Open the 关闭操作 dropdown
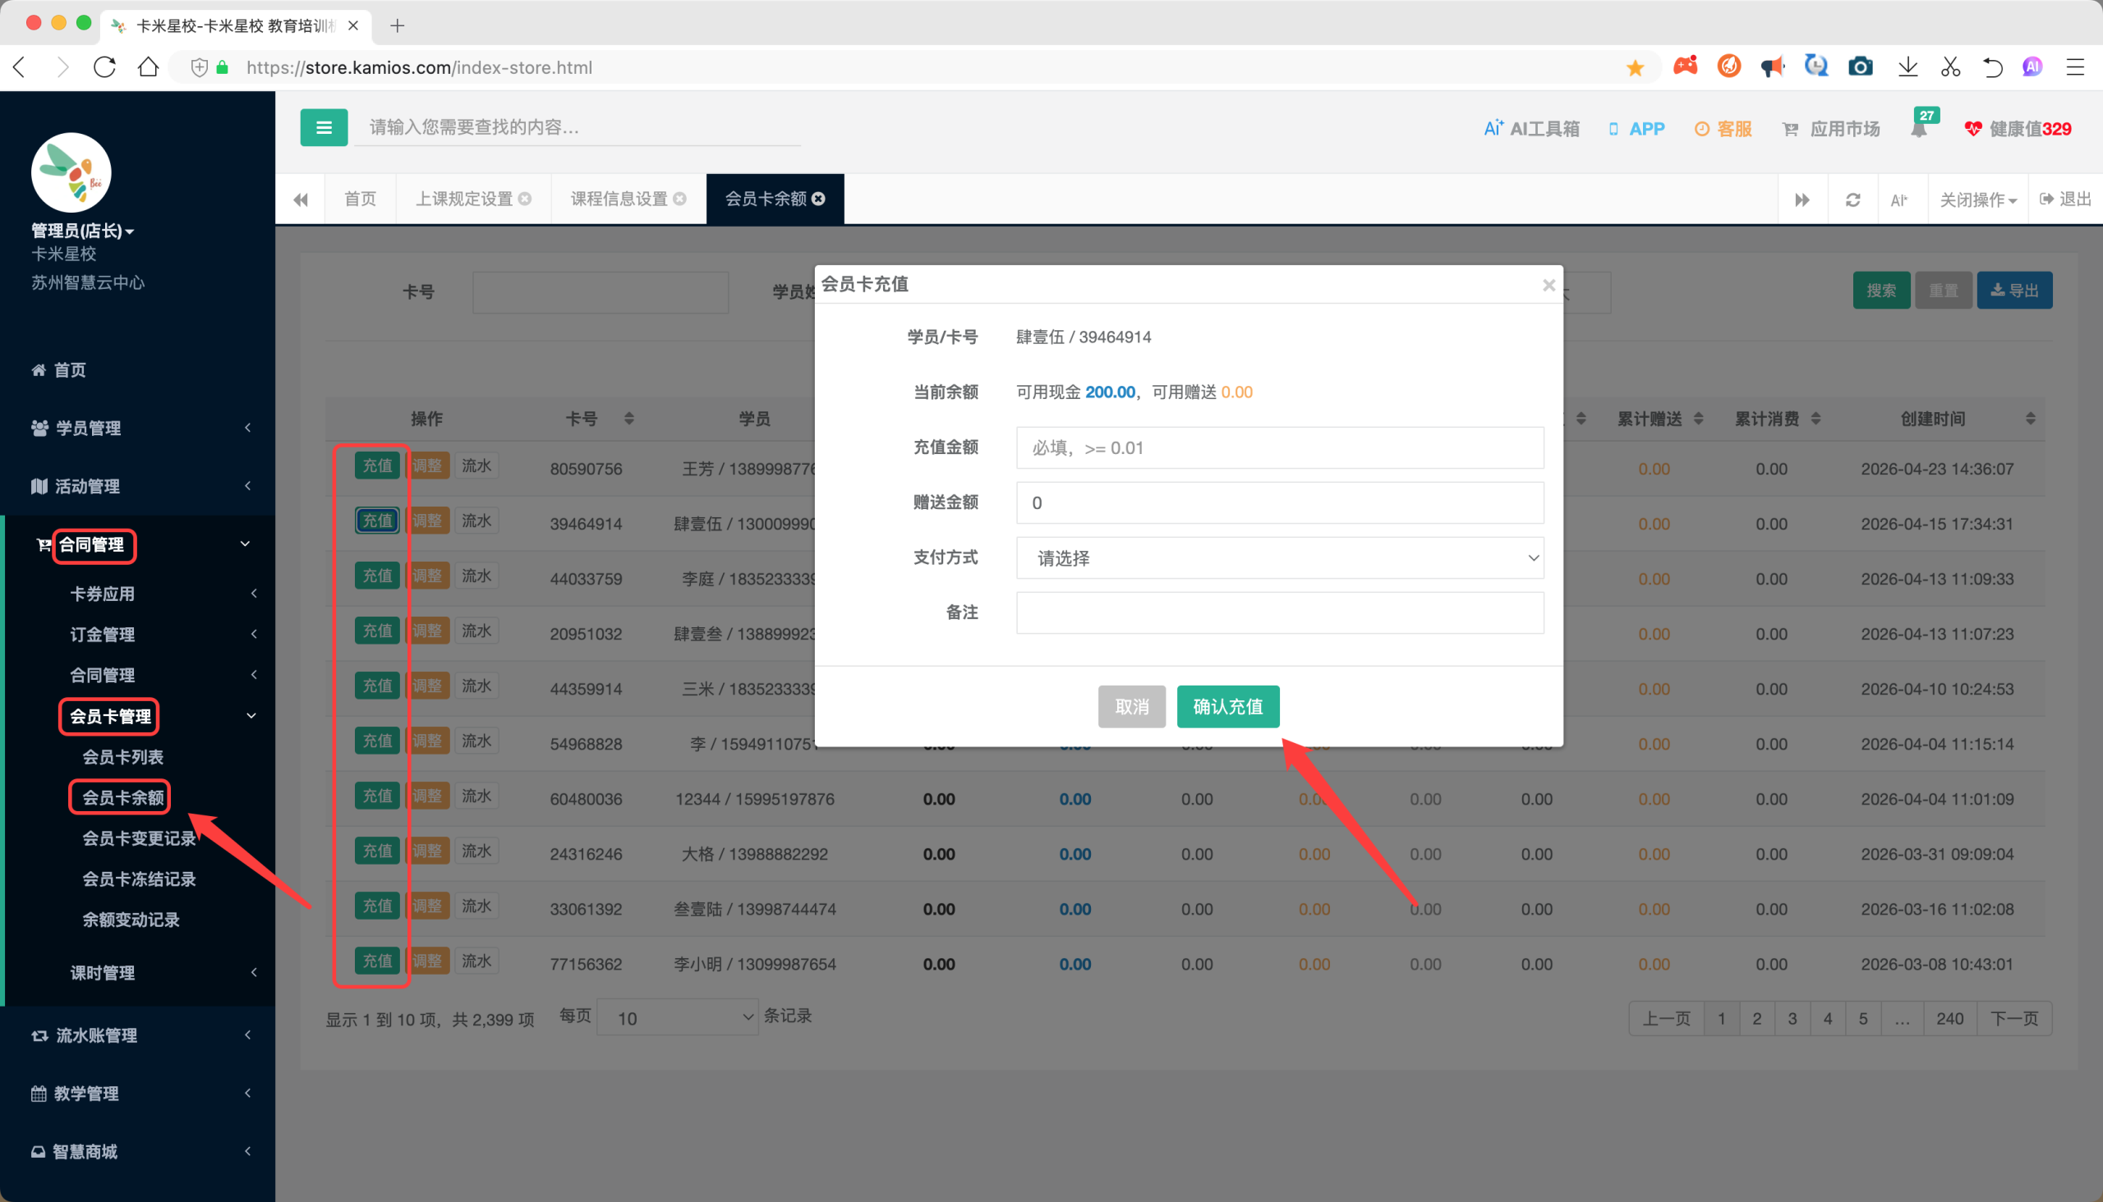This screenshot has height=1202, width=2103. (1977, 200)
